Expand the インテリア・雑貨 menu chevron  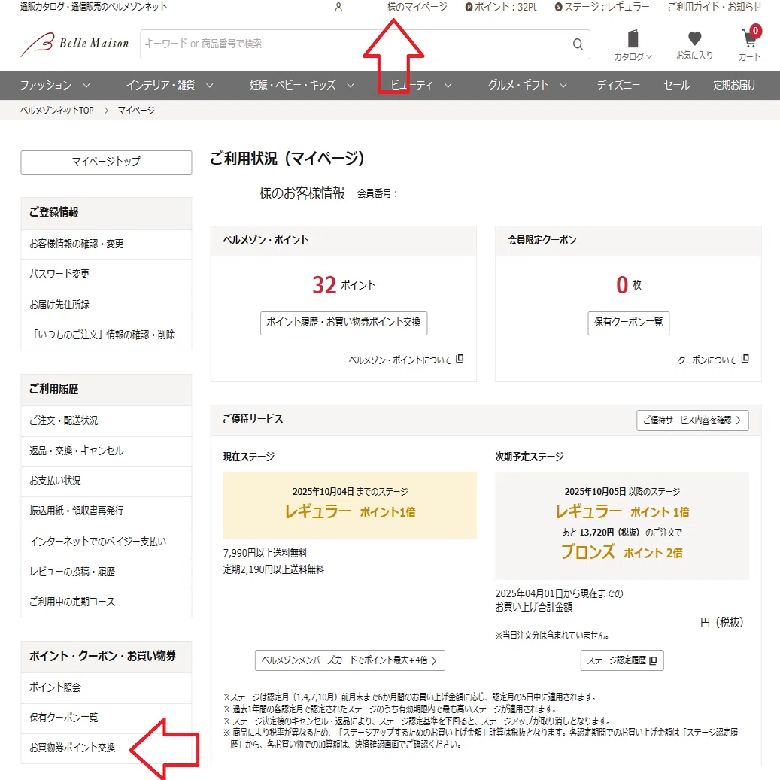(x=209, y=86)
